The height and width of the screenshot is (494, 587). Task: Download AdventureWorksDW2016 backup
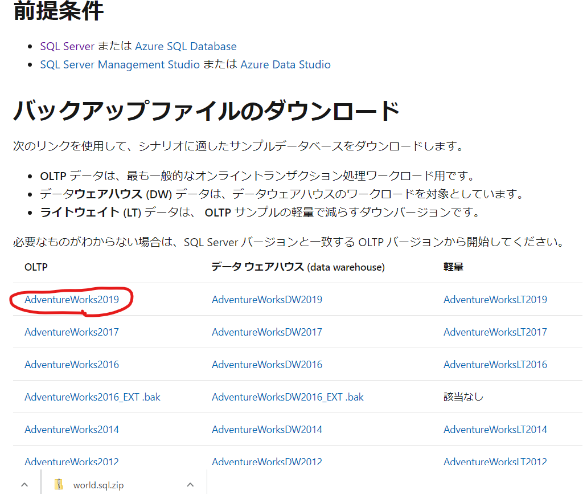pos(267,365)
